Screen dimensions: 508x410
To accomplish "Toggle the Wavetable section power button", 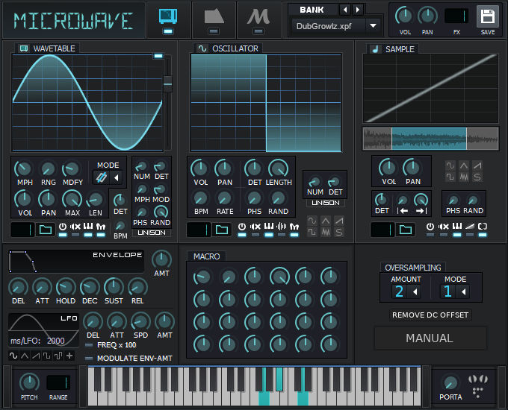I will 63,227.
